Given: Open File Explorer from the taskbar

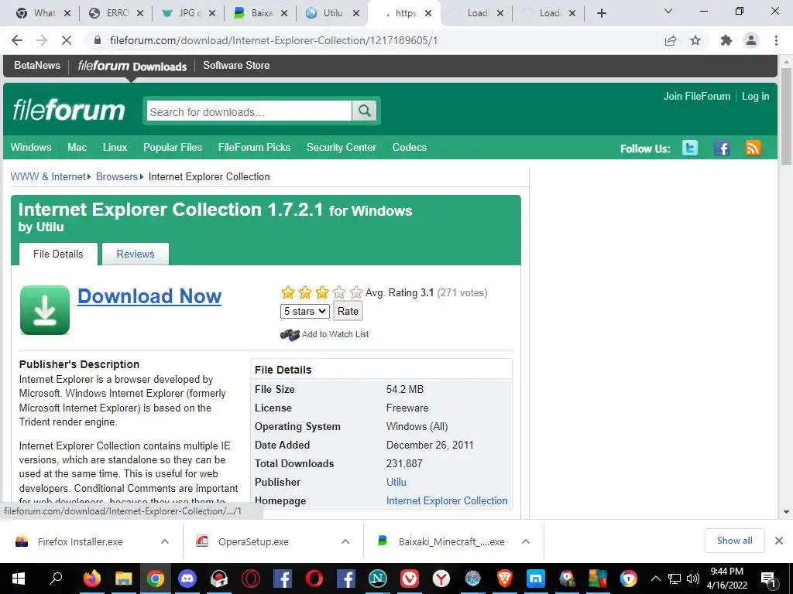Looking at the screenshot, I should 123,579.
